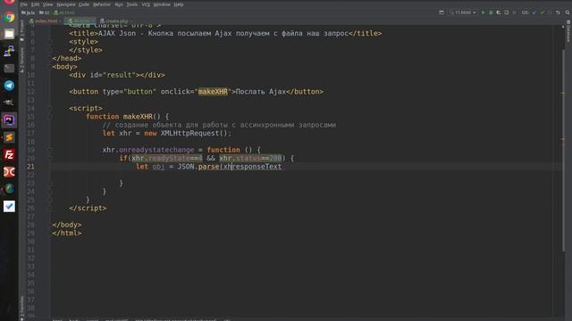
Task: Click the green Git commit checkmark
Action: (543, 12)
